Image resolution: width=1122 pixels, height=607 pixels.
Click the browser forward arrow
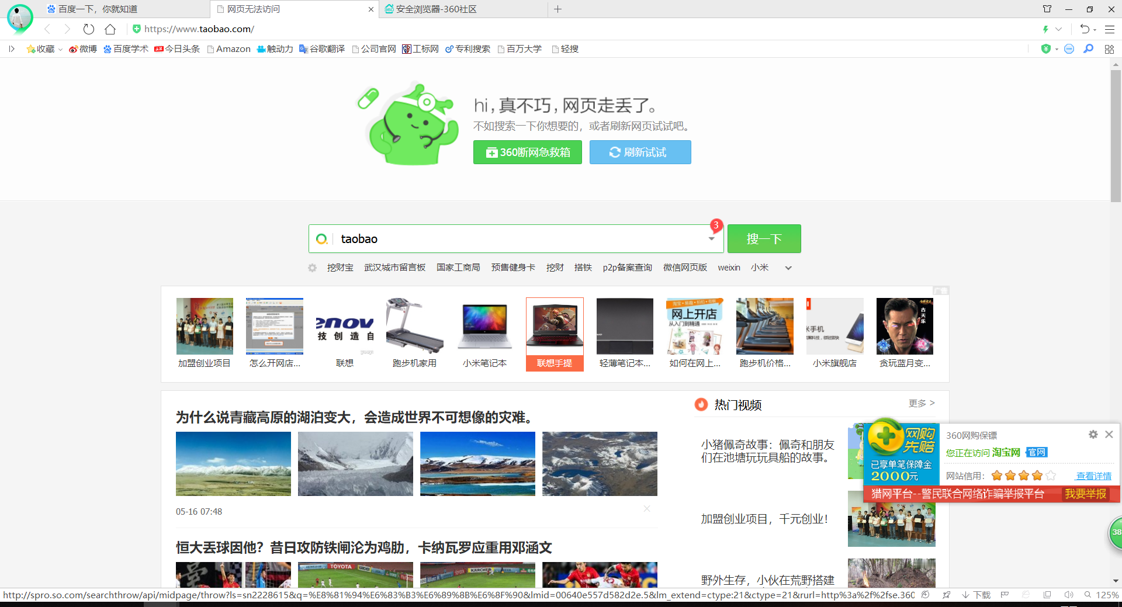point(67,29)
